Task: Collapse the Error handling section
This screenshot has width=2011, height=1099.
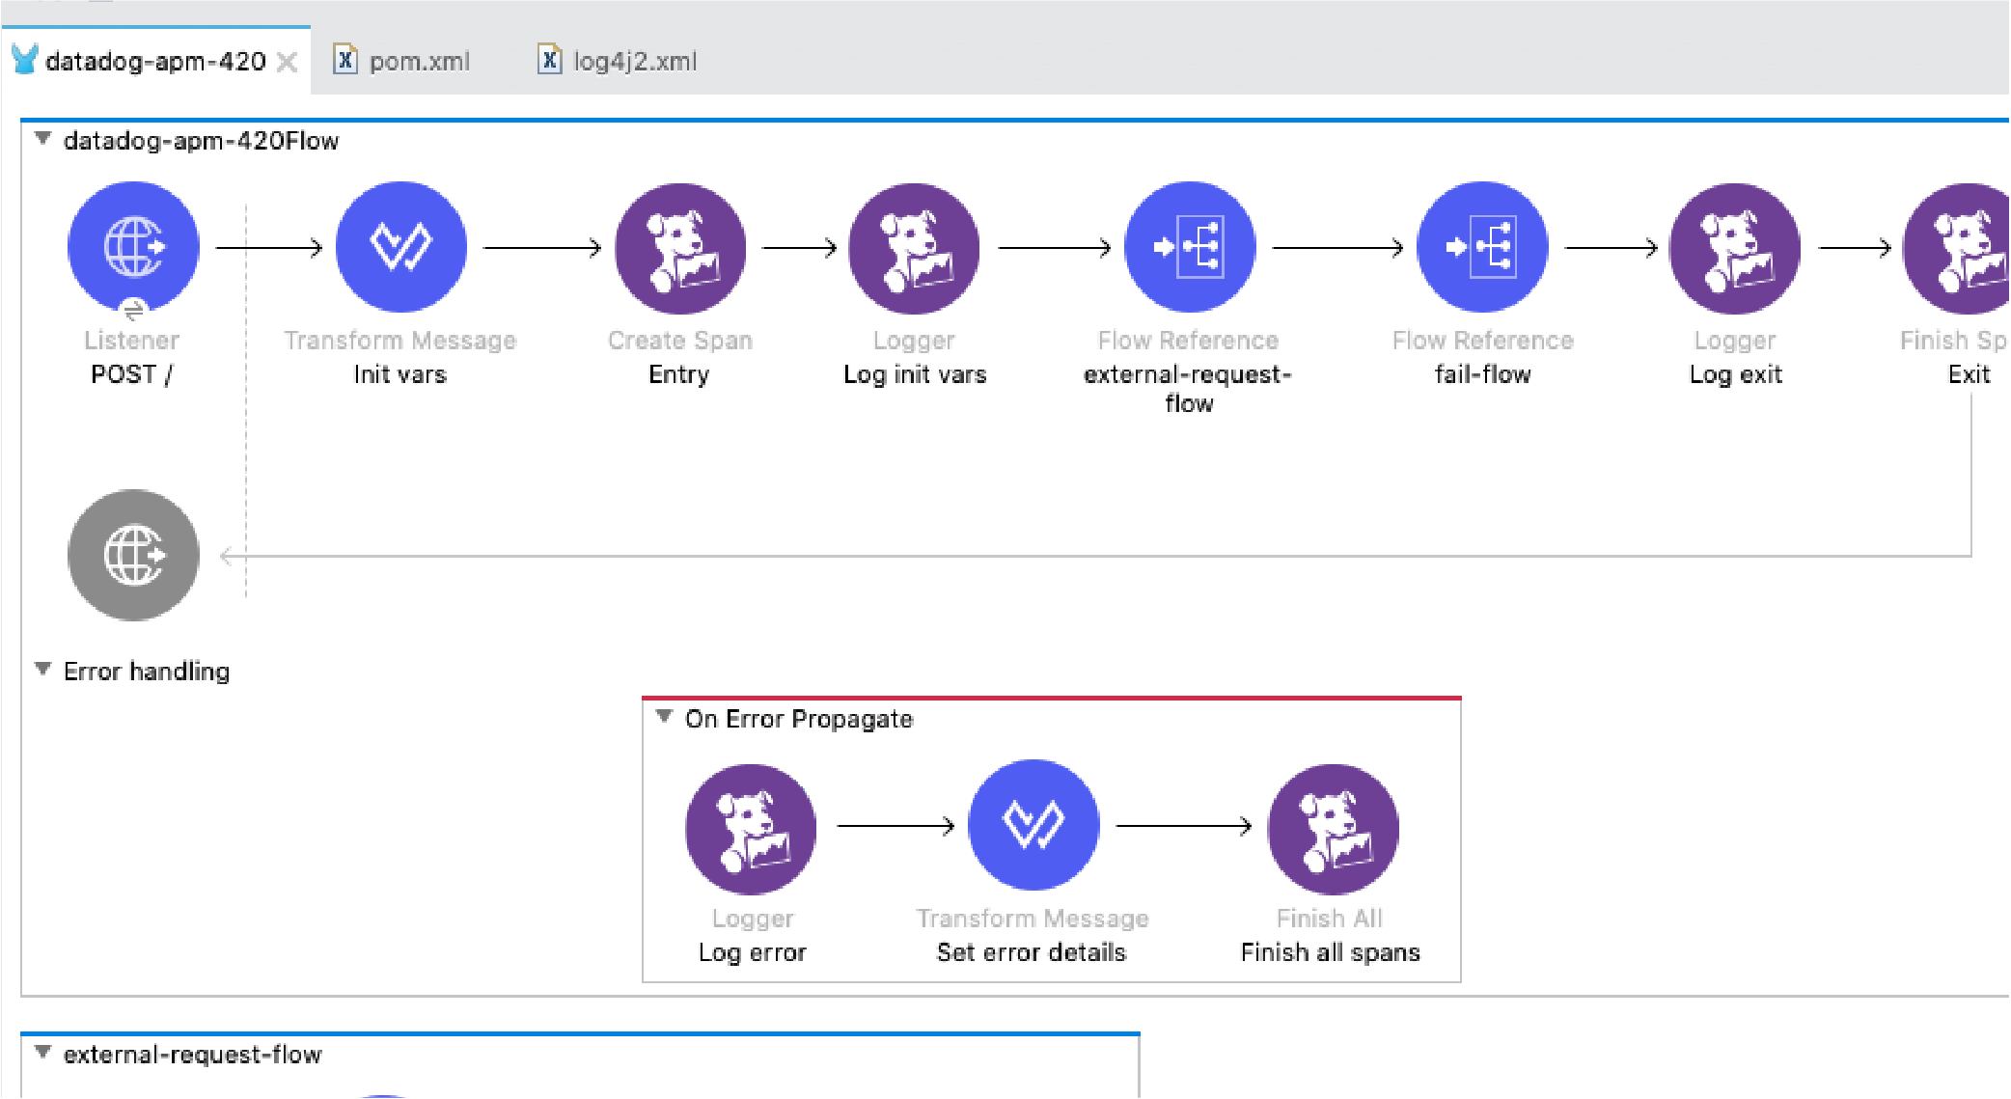Action: coord(42,669)
